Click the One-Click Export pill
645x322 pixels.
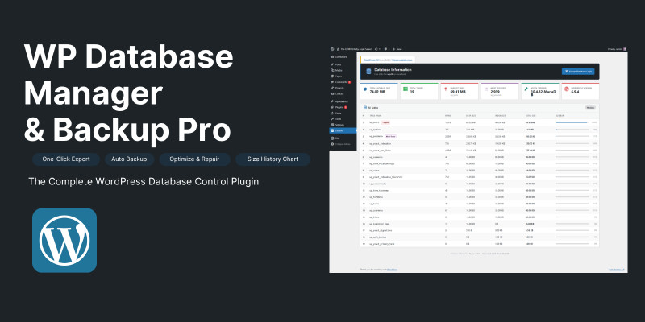66,159
